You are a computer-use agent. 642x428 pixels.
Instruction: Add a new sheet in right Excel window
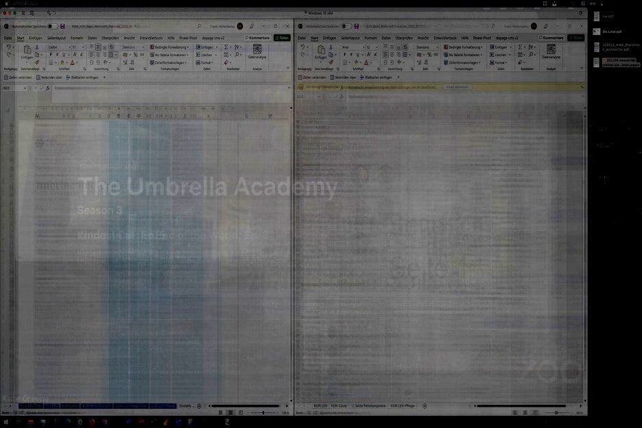click(x=425, y=406)
